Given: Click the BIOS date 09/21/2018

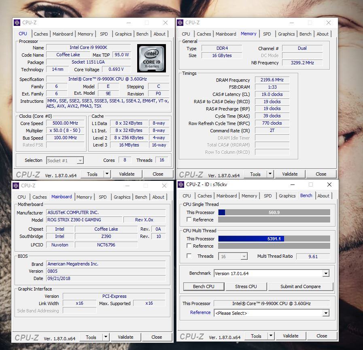Looking at the screenshot, I should (x=106, y=278).
